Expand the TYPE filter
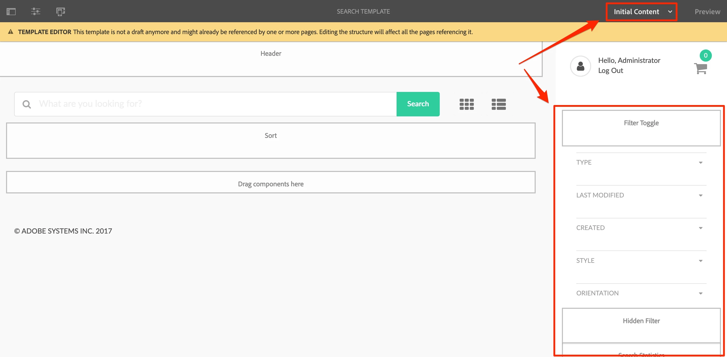Viewport: 727px width, 357px height. 700,163
